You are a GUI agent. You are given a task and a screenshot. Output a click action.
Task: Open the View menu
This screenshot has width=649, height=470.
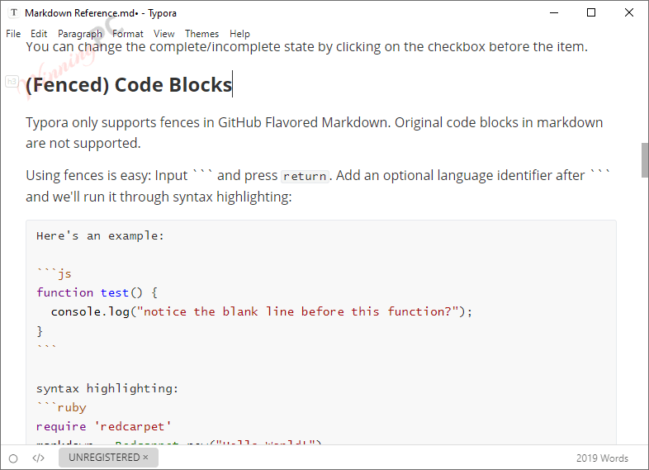coord(164,34)
